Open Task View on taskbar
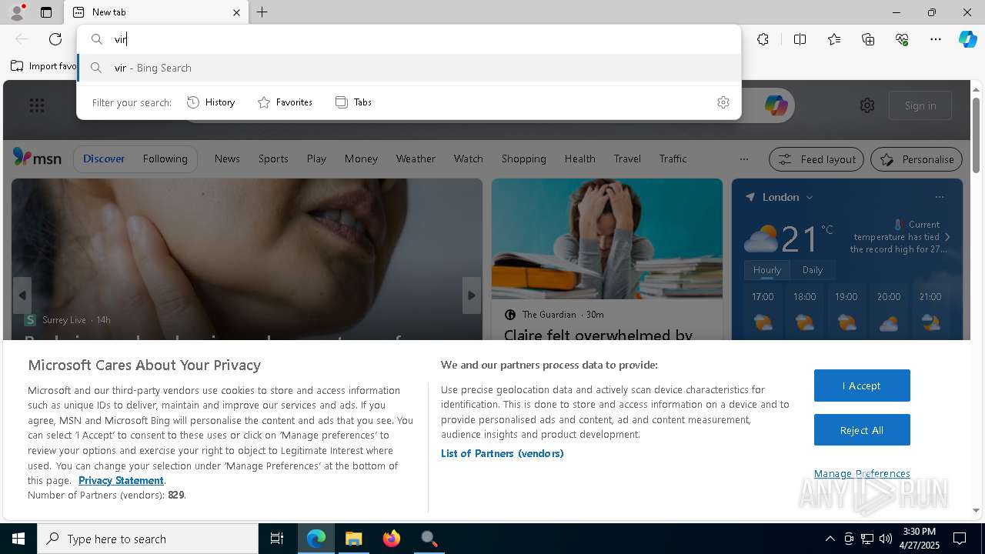 (277, 539)
